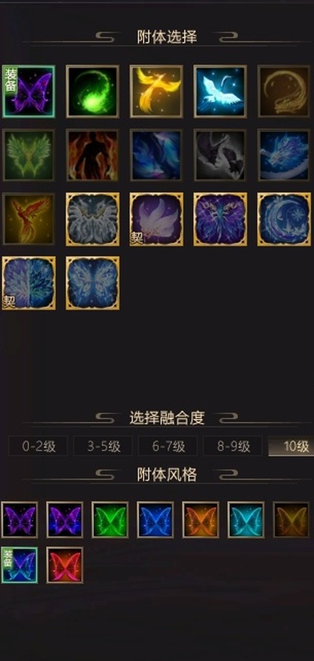Select the 10级 fusion level button
The width and height of the screenshot is (314, 661).
pos(291,446)
